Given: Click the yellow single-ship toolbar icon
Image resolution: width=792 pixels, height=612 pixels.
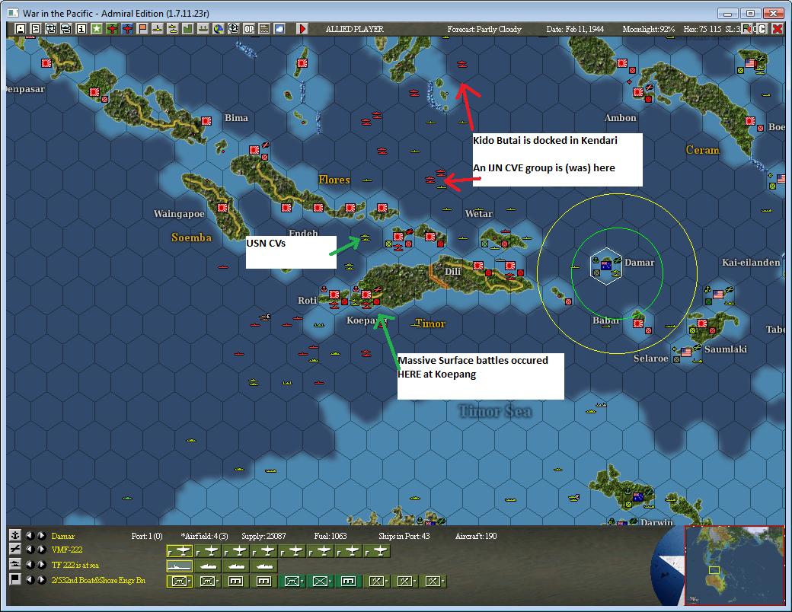Looking at the screenshot, I should 157,29.
